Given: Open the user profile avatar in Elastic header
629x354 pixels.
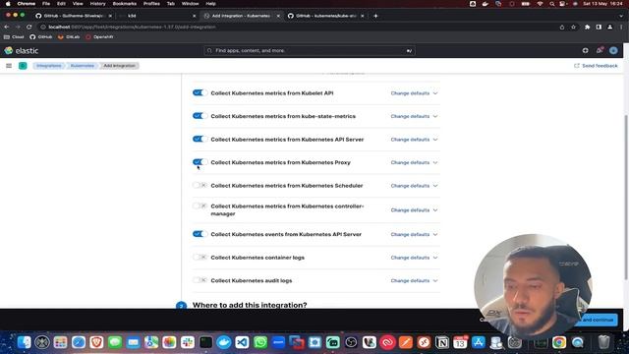Looking at the screenshot, I should [x=613, y=50].
